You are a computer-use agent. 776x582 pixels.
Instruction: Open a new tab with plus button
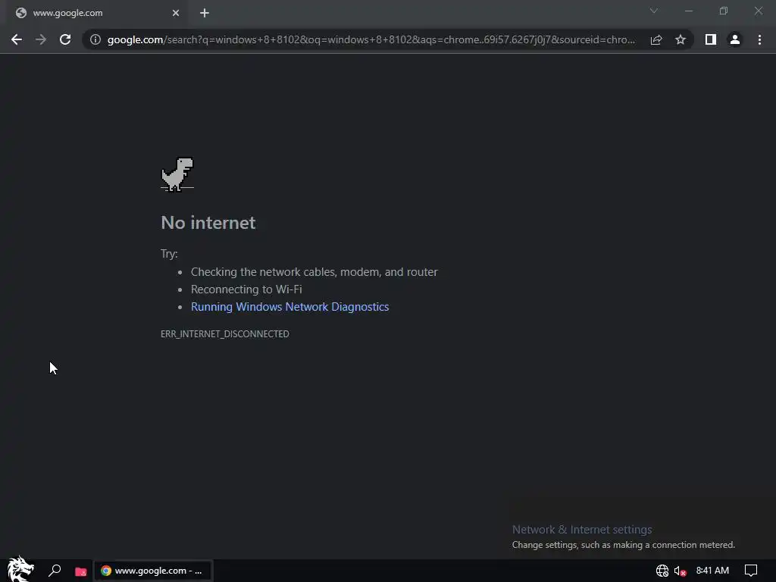click(x=205, y=13)
